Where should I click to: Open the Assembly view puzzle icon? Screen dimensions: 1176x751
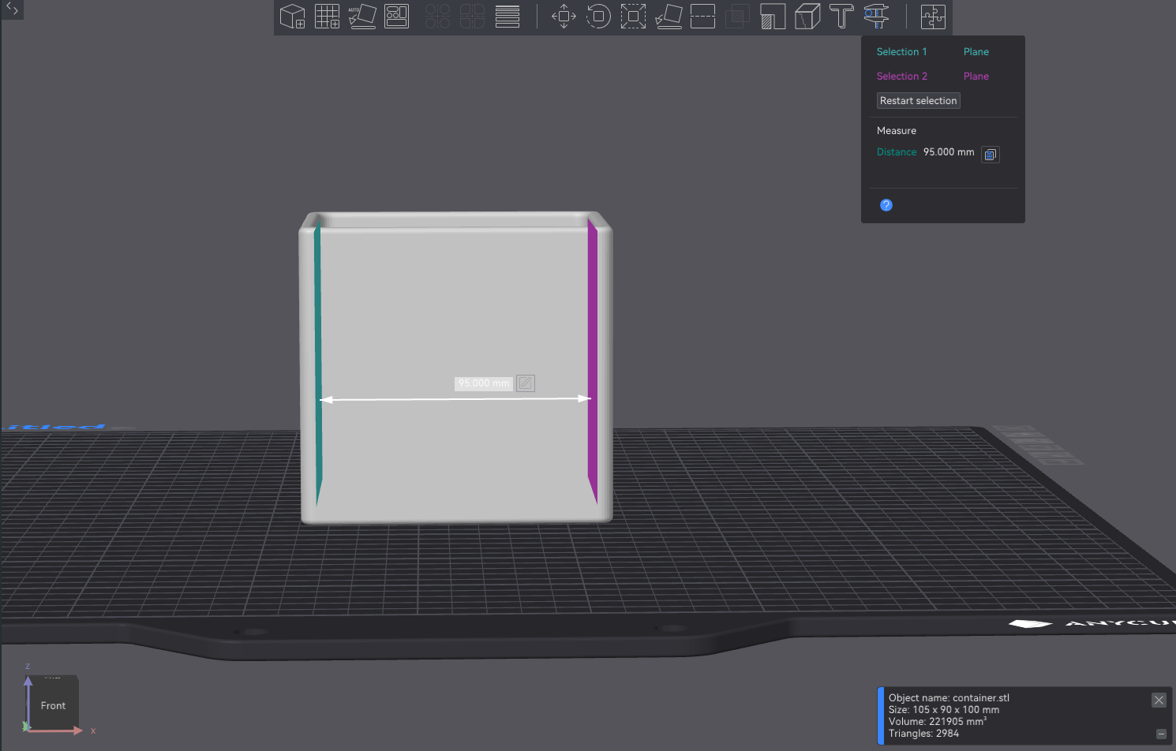(933, 17)
